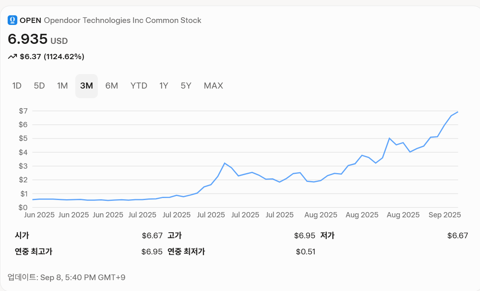
Task: Click the $6 y-axis label
Action: click(23, 125)
